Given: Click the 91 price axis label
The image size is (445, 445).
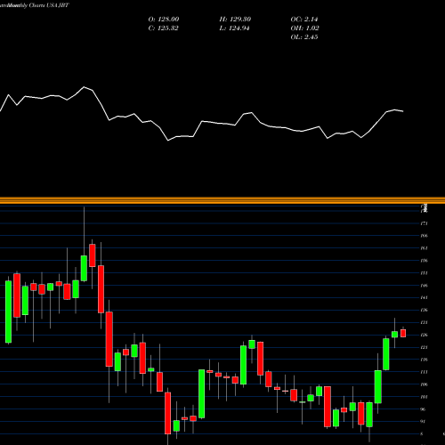Looking at the screenshot, I should click(x=424, y=422).
